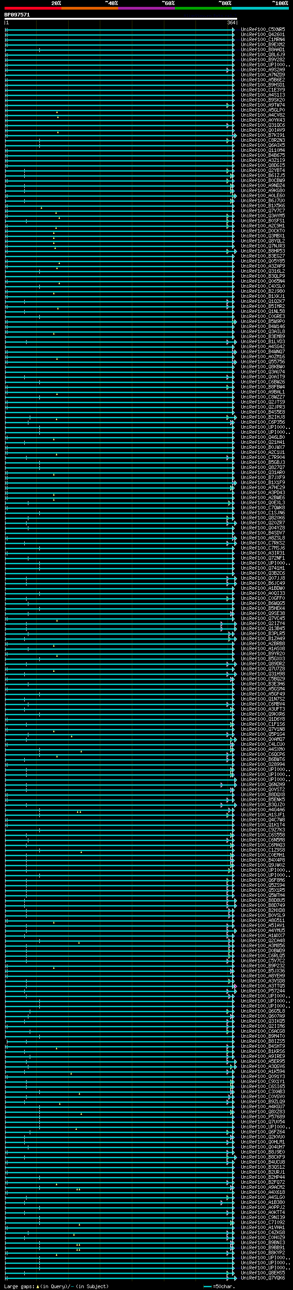
Task: Select the UniRef100_B1ZA49 label
Action: click(x=263, y=638)
